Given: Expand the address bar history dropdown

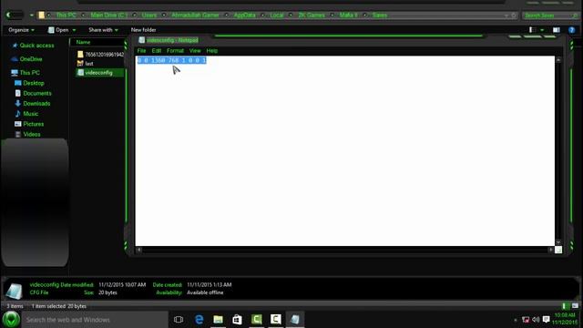Looking at the screenshot, I should click(x=506, y=15).
